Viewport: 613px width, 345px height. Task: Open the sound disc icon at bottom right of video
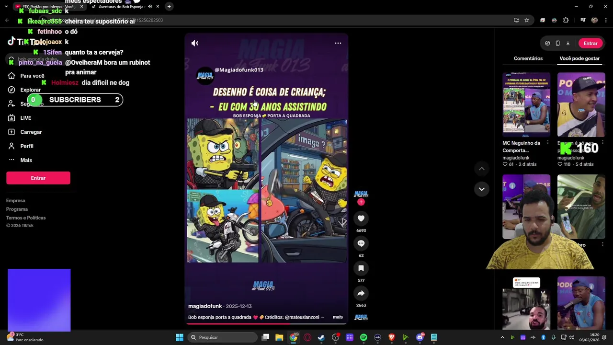[361, 317]
